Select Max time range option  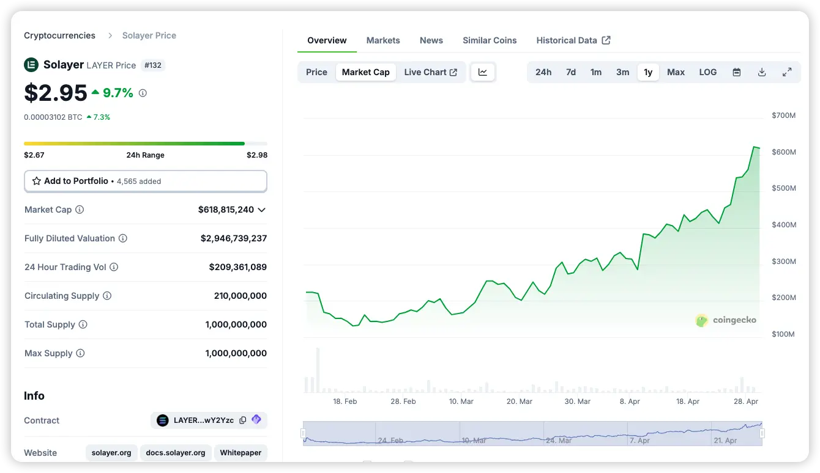tap(676, 72)
